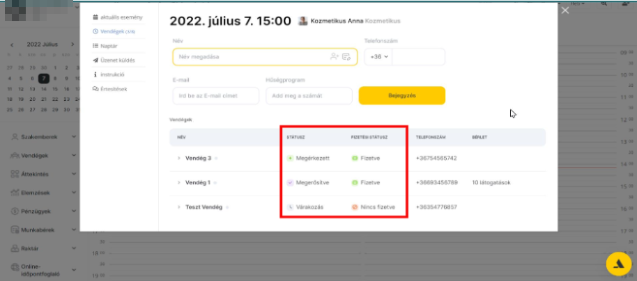This screenshot has width=637, height=281.
Task: Click the Hűségprogram number input field
Action: point(309,96)
